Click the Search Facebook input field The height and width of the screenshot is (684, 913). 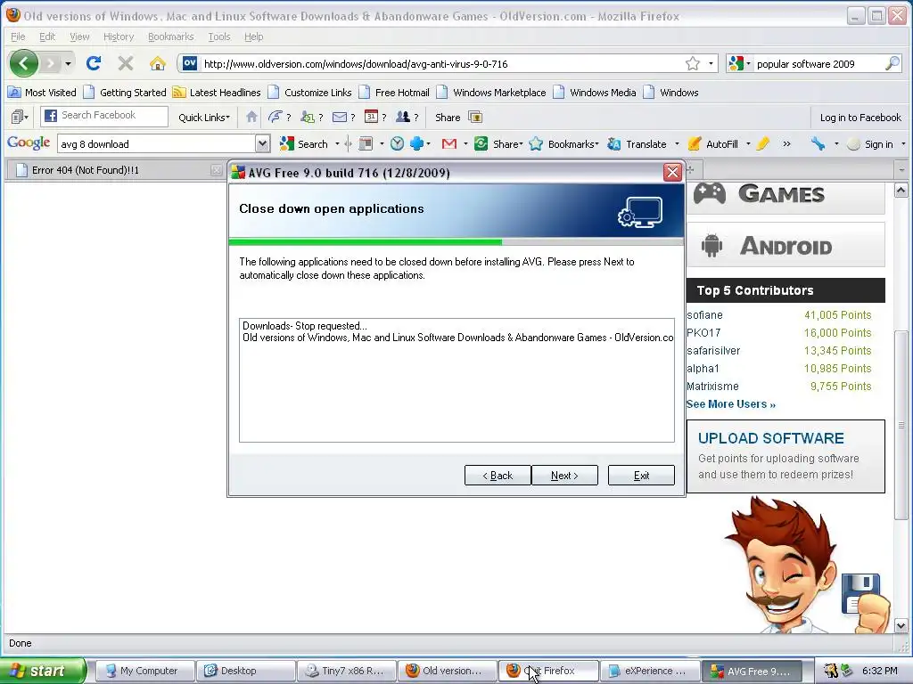(104, 117)
